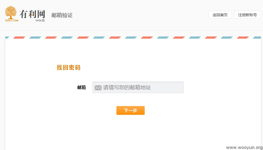Click the beta版 badge beside the logo
This screenshot has width=263, height=150.
click(40, 20)
